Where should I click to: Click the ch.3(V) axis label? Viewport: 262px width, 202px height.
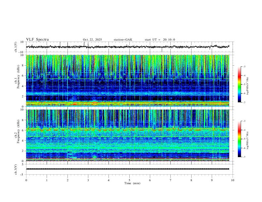(x=16, y=169)
